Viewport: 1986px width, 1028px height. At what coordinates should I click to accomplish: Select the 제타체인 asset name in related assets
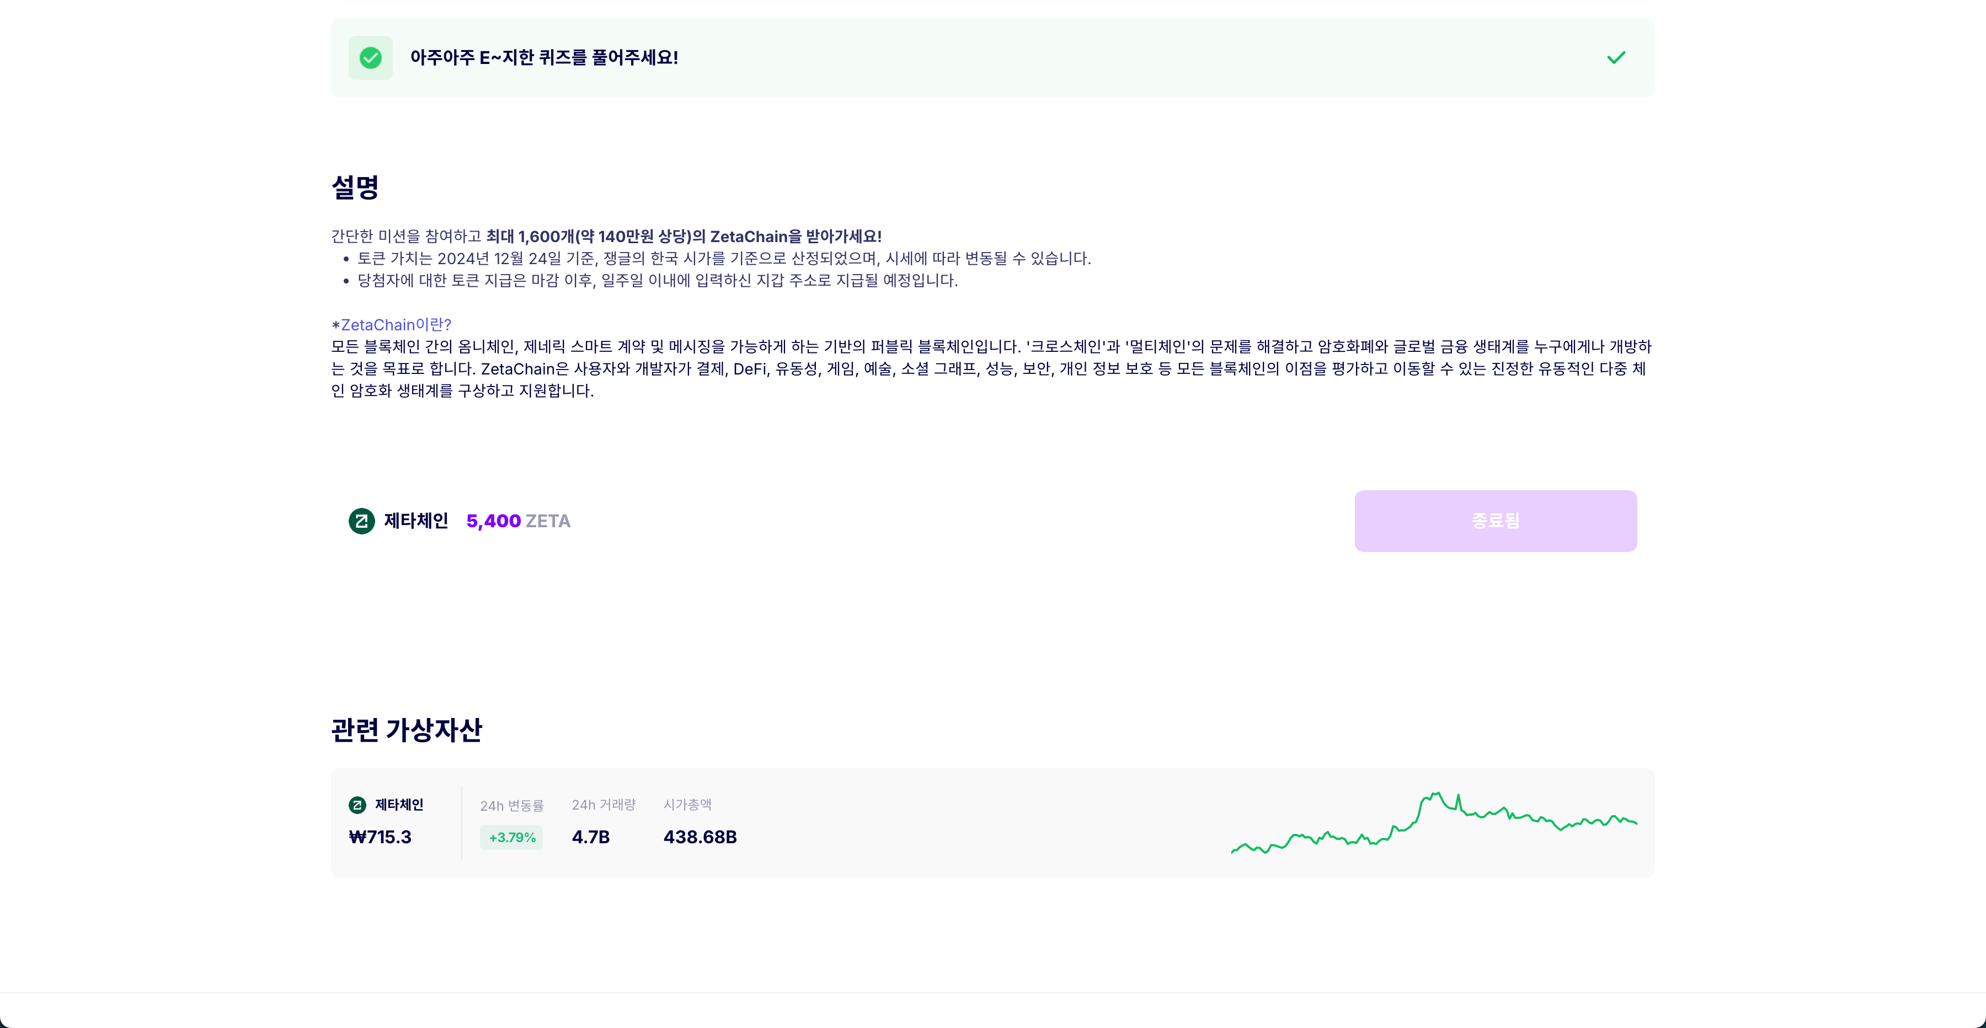(x=399, y=805)
